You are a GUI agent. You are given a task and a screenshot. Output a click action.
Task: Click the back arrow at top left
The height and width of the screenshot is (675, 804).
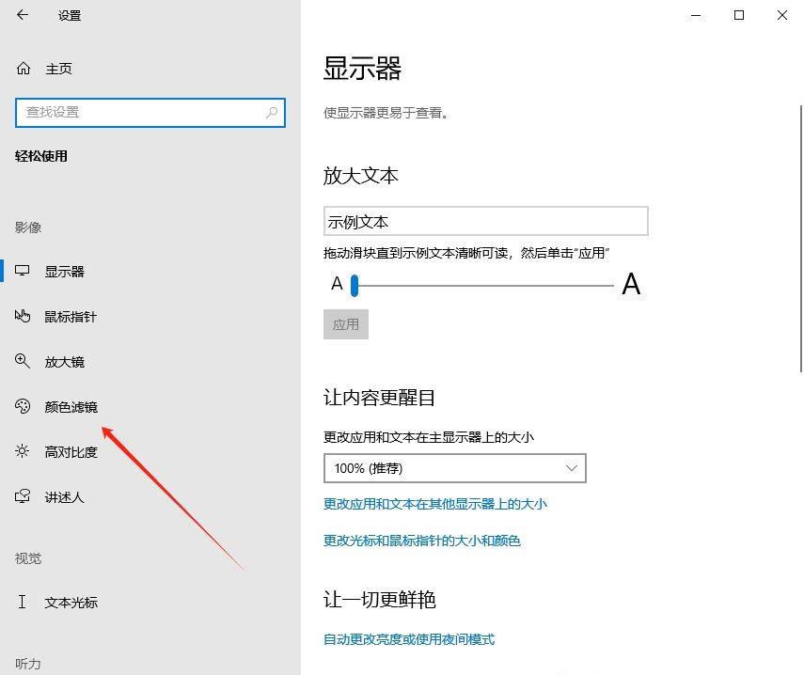(x=22, y=15)
